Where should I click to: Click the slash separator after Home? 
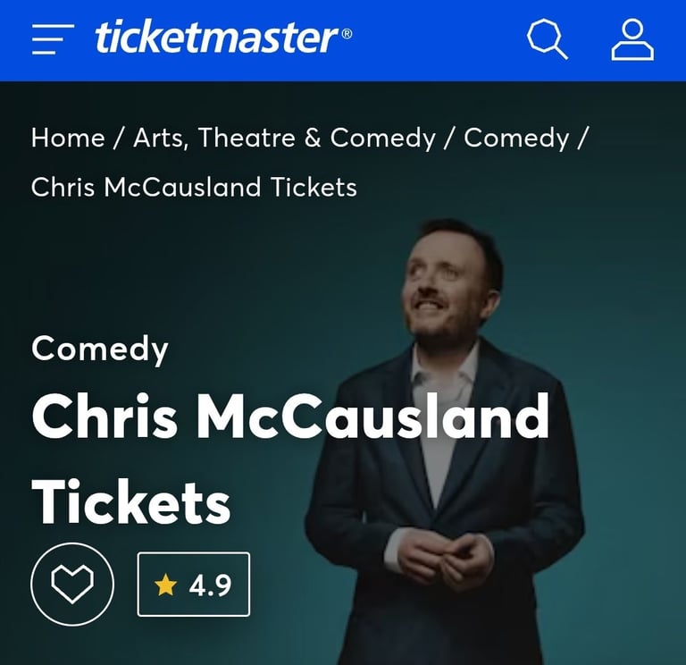coord(120,139)
